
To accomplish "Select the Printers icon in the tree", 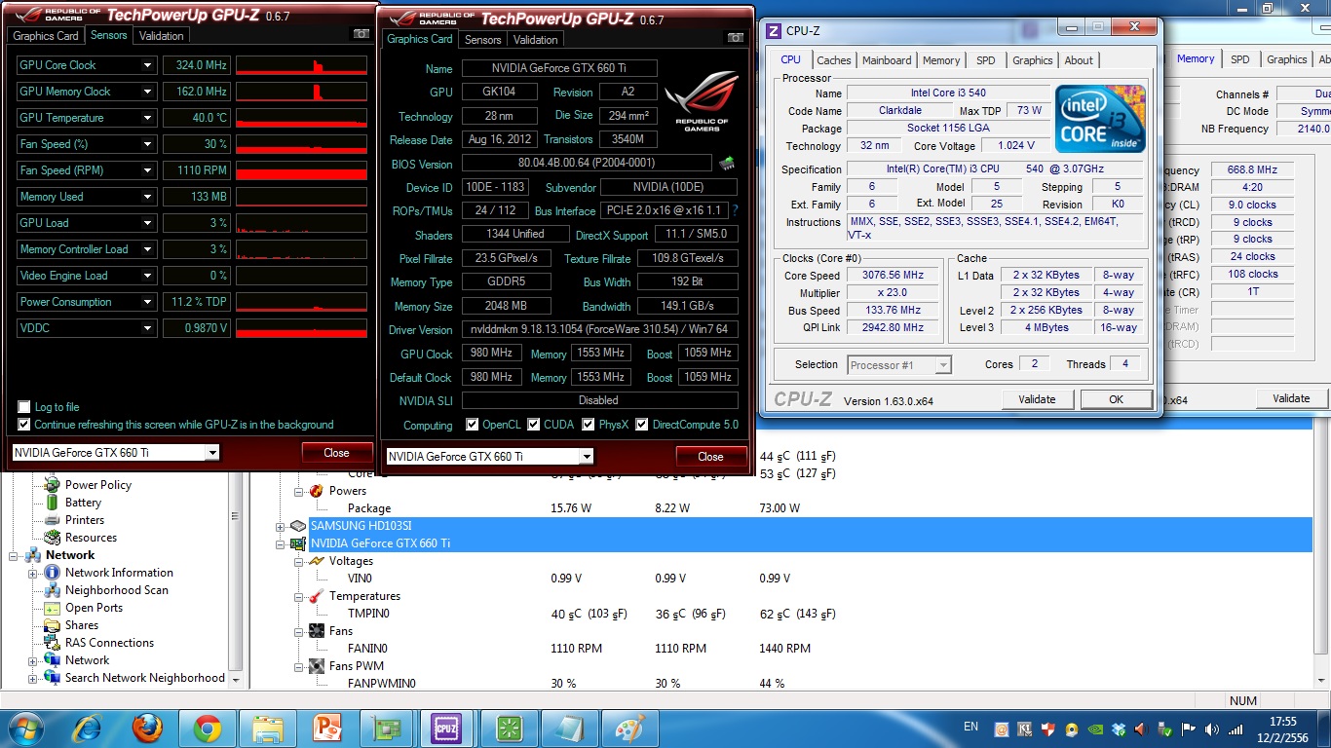I will click(54, 519).
